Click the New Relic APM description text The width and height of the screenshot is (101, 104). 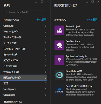click(81, 77)
